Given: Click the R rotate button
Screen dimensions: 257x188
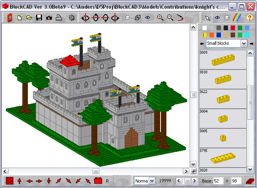Looking at the screenshot, I should click(x=108, y=181).
